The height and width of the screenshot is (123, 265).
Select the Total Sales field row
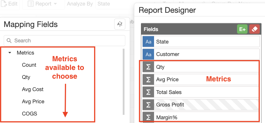[x=201, y=92]
